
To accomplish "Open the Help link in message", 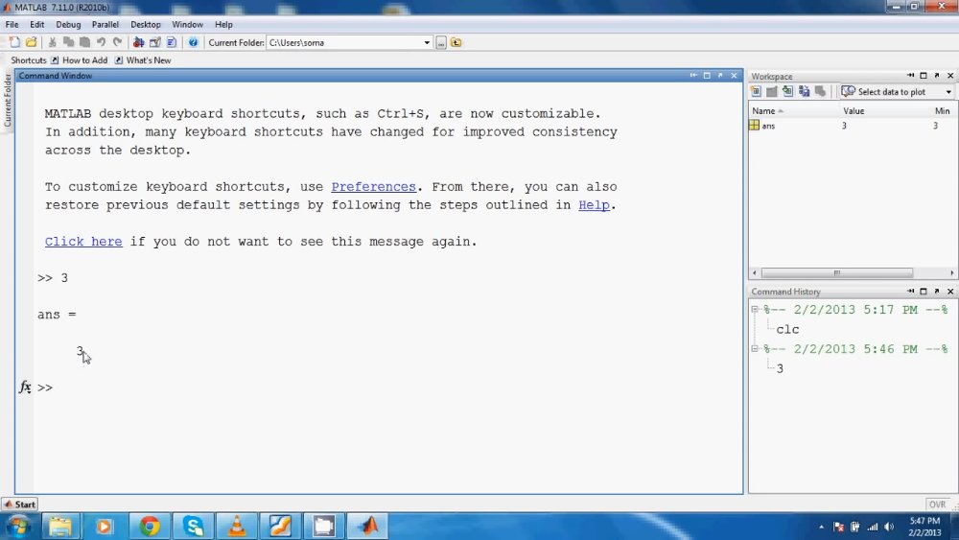I will click(x=594, y=205).
